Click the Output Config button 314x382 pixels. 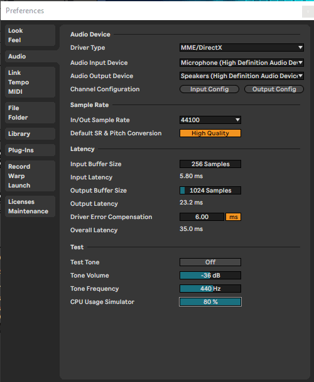274,89
